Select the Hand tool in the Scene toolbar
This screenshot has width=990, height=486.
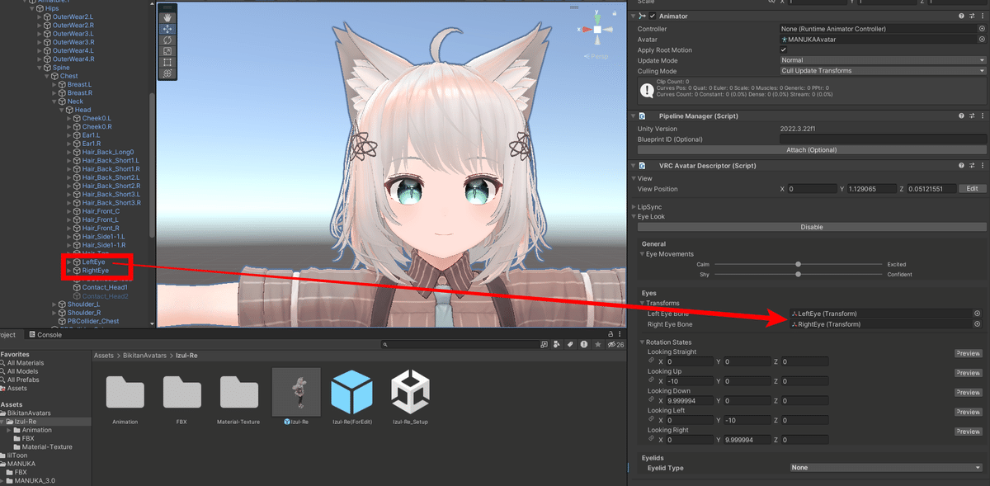(x=167, y=17)
